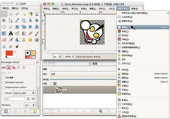The image size is (170, 119).
Task: Open the layer mode dropdown in layers dialog
Action: (83, 74)
